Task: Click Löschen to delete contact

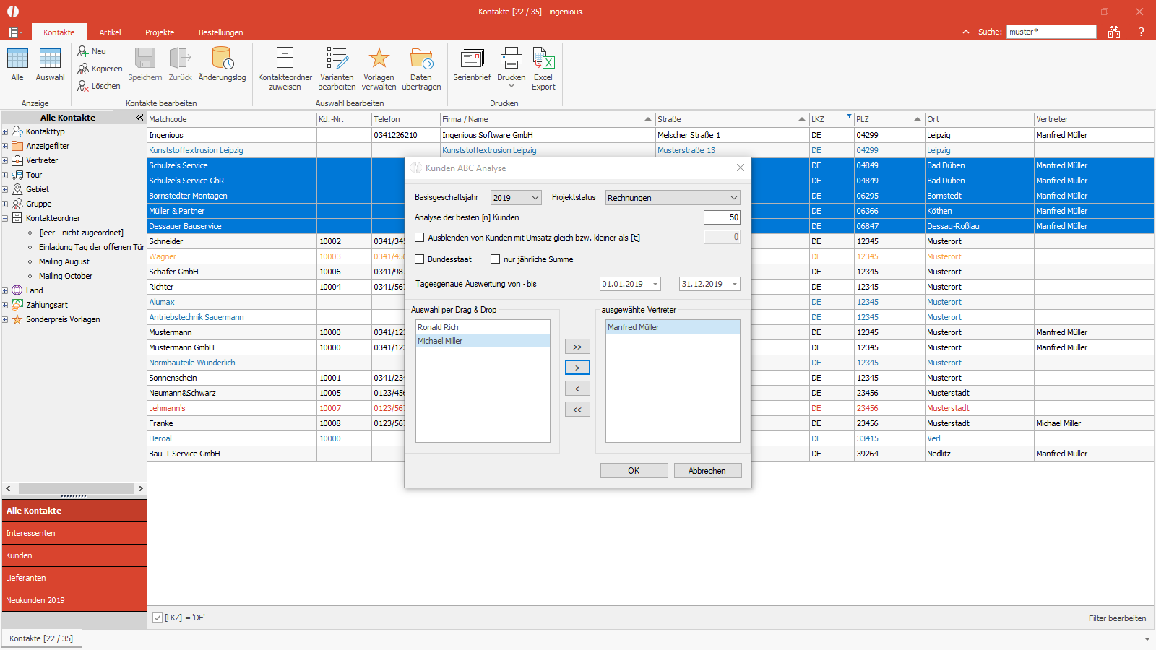Action: coord(99,86)
